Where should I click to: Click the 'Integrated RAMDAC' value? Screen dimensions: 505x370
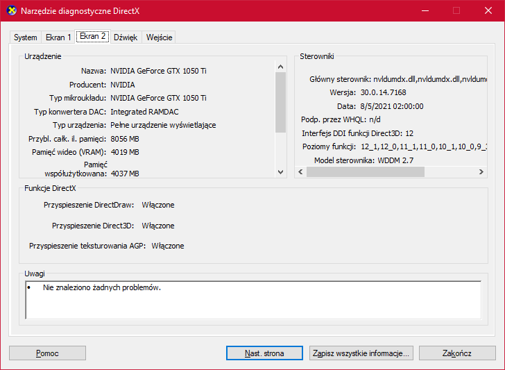pyautogui.click(x=144, y=112)
